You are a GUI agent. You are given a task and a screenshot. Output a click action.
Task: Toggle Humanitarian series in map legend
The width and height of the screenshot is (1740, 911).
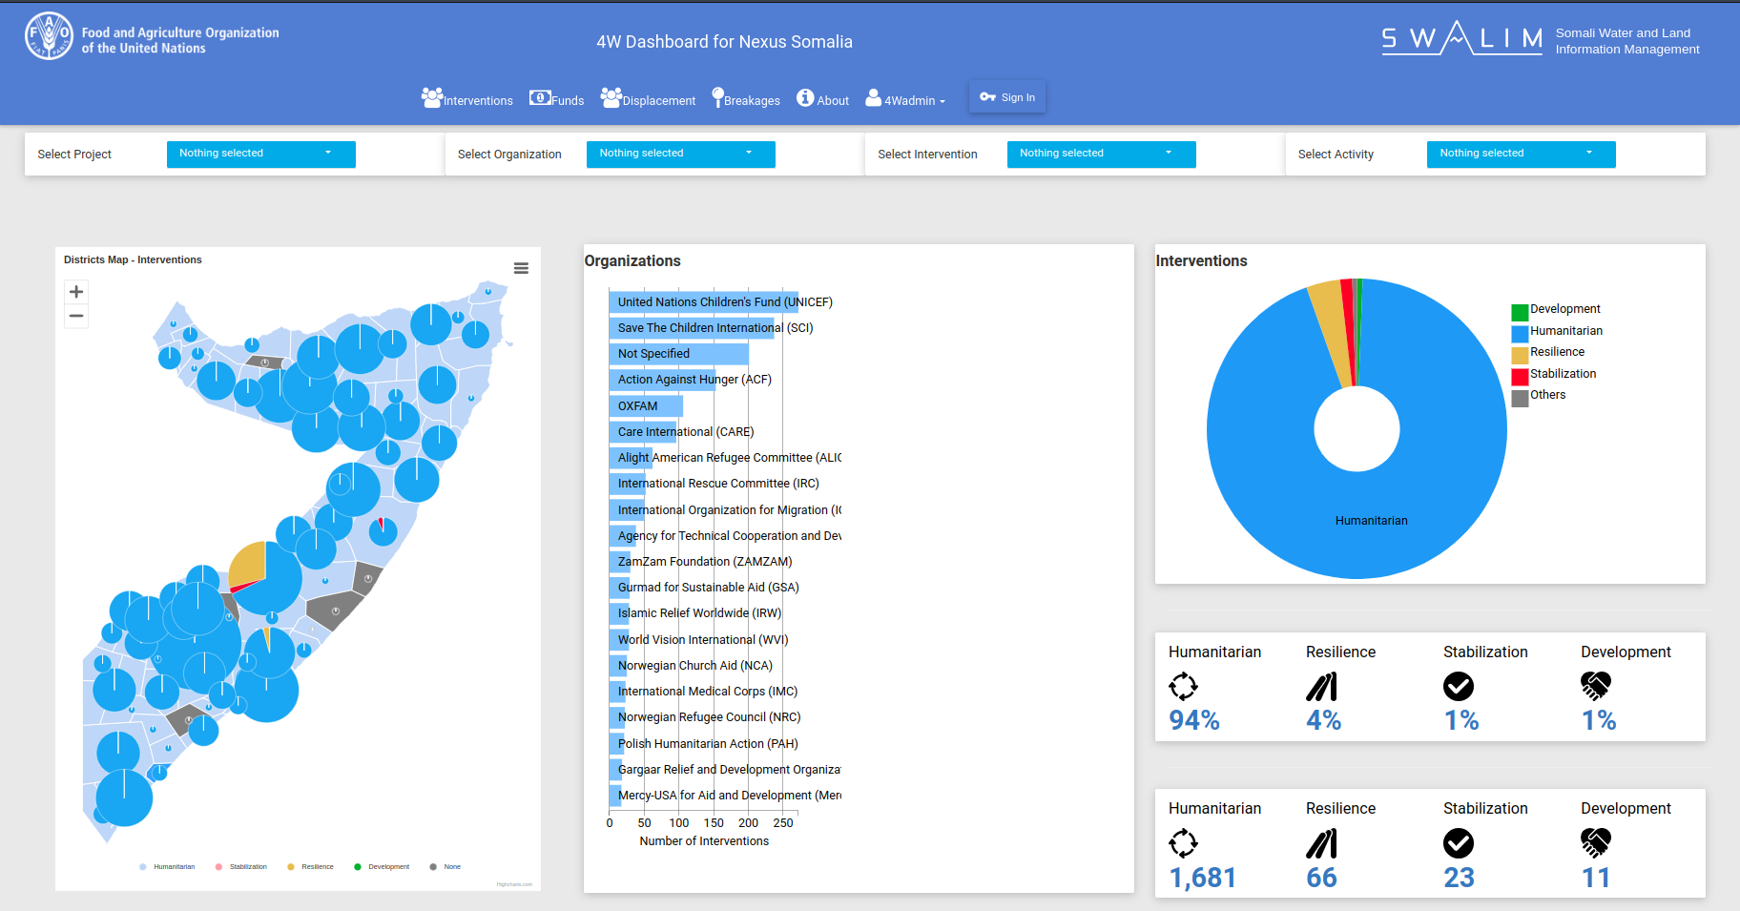click(x=168, y=867)
